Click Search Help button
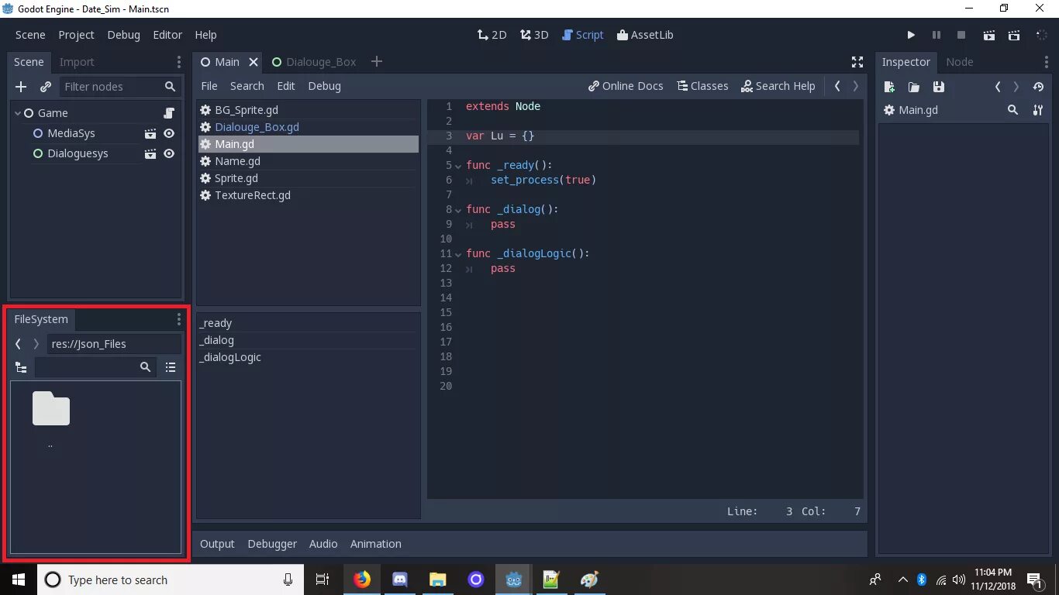 (778, 86)
